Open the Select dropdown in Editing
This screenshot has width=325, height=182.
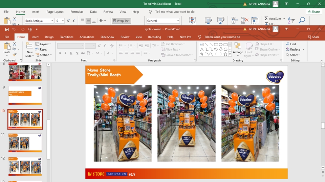coord(293,55)
